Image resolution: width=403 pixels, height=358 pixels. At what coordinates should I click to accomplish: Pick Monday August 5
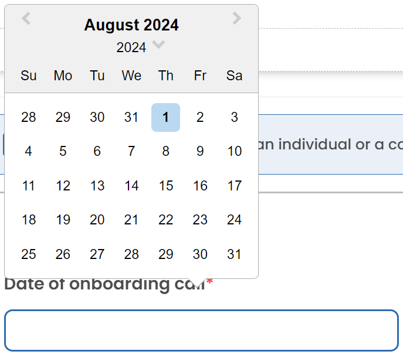point(63,151)
